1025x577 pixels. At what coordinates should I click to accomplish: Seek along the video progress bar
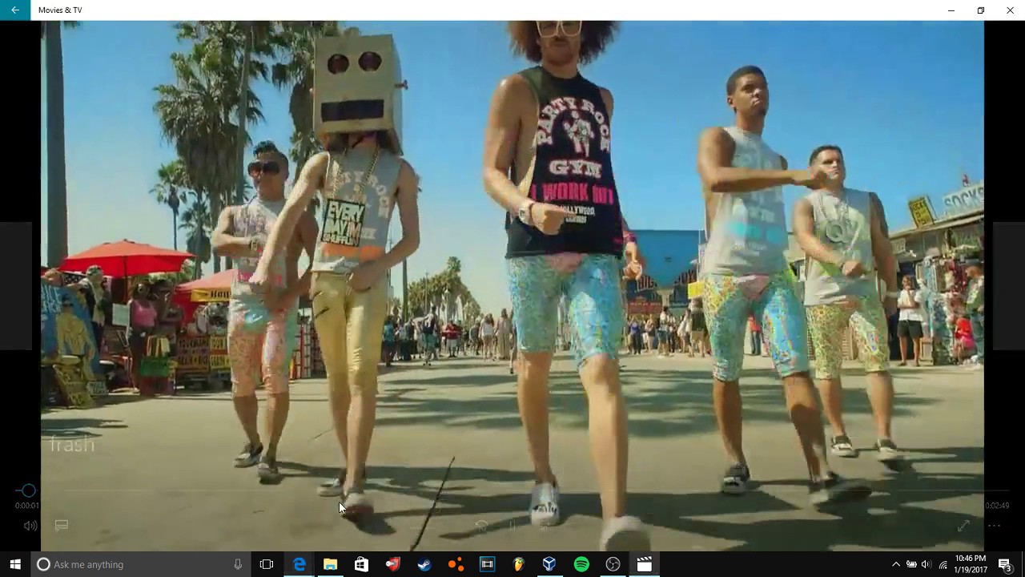coord(512,490)
